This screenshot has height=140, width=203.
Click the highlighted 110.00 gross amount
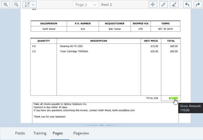tap(174, 98)
